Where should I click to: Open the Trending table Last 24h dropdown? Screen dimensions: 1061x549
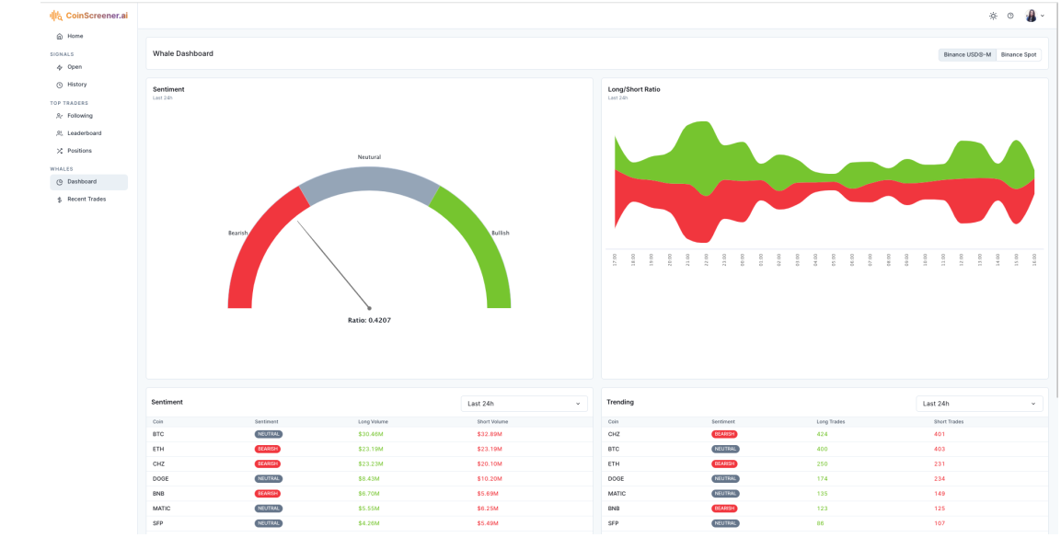click(979, 404)
